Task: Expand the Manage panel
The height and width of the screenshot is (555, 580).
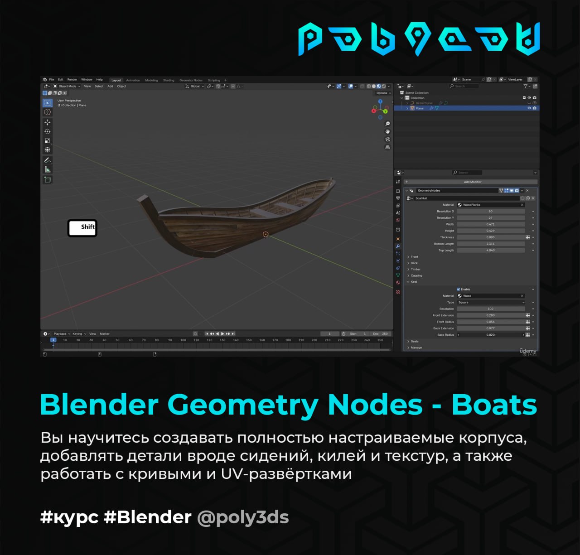Action: [x=415, y=347]
